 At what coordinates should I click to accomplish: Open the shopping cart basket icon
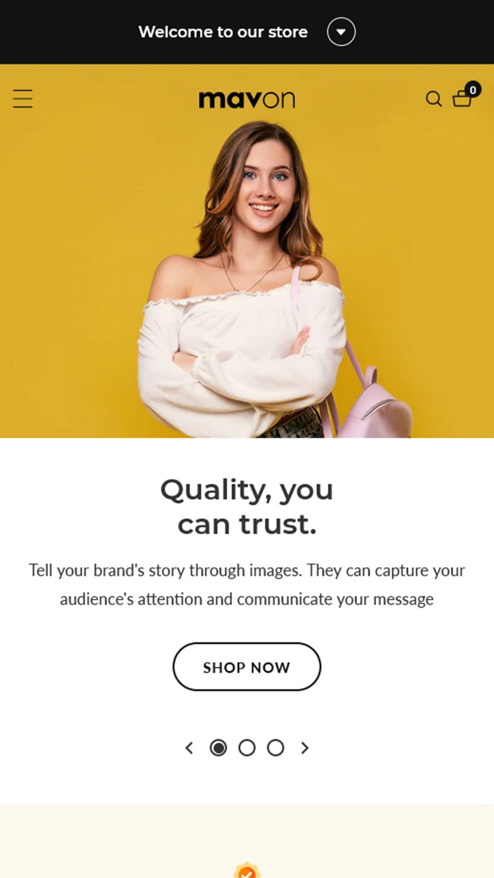[x=462, y=99]
